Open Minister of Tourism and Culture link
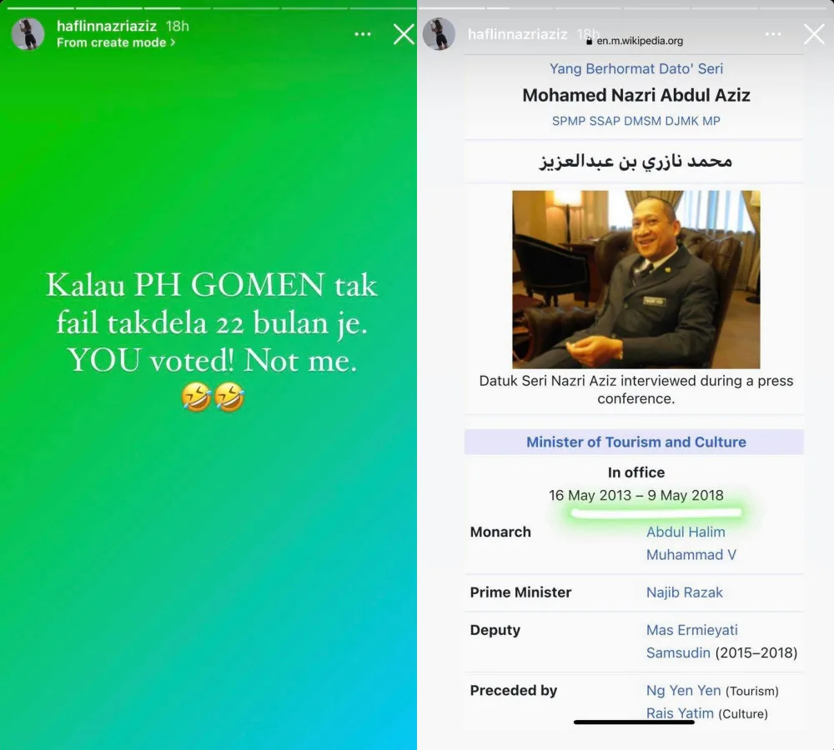Image resolution: width=834 pixels, height=750 pixels. click(x=636, y=442)
